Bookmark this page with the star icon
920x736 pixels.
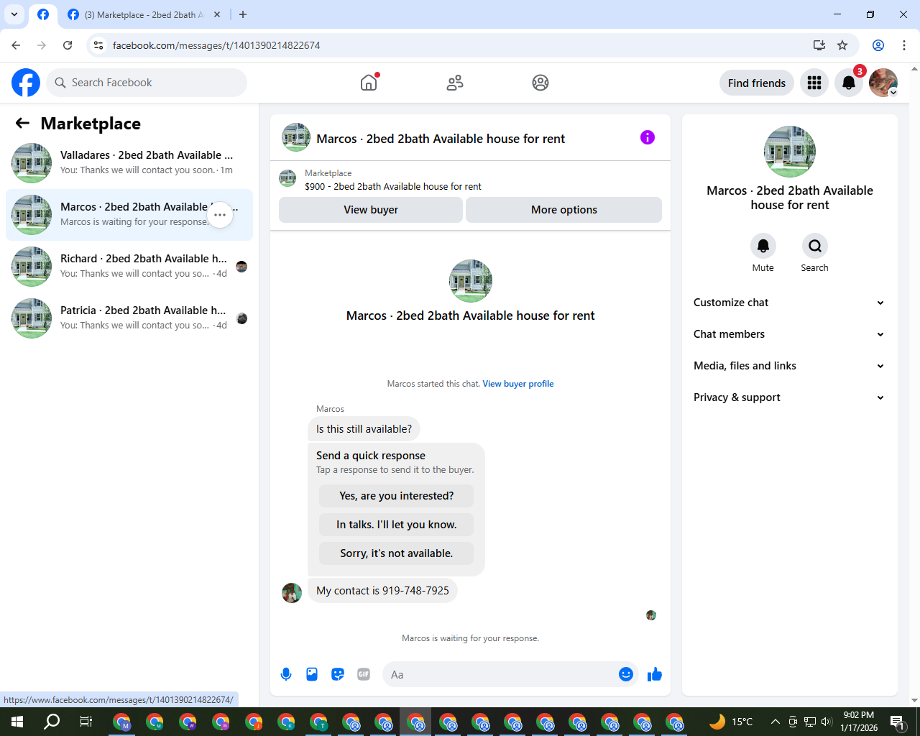842,45
